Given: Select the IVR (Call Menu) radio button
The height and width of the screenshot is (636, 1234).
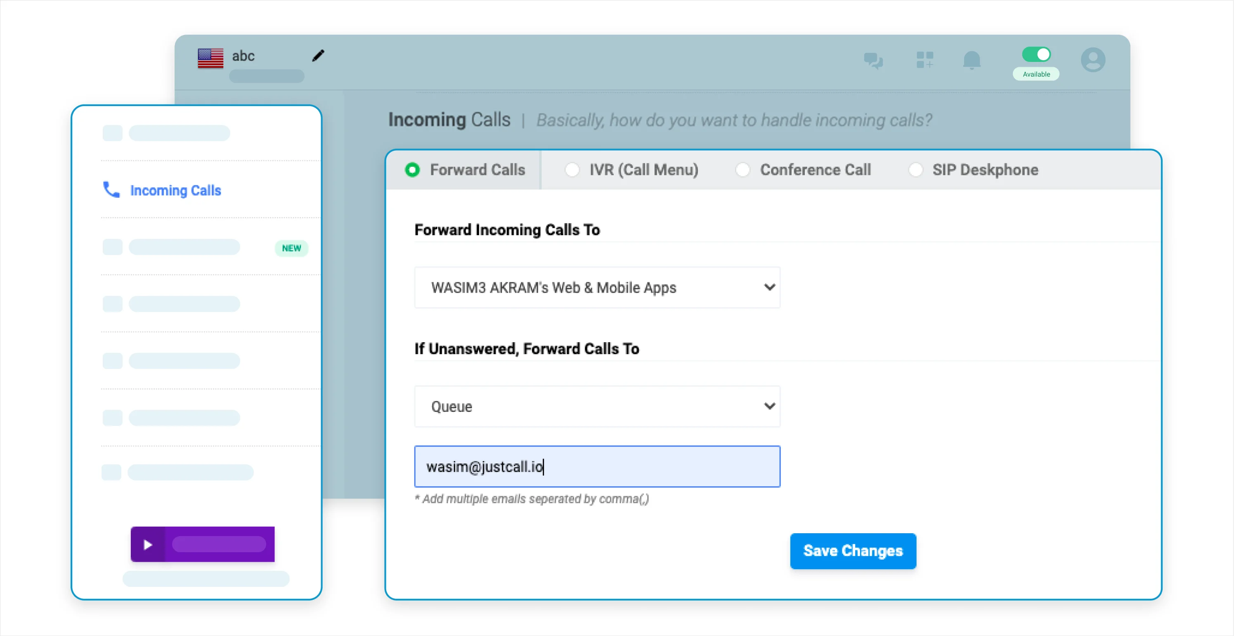Looking at the screenshot, I should click(572, 170).
